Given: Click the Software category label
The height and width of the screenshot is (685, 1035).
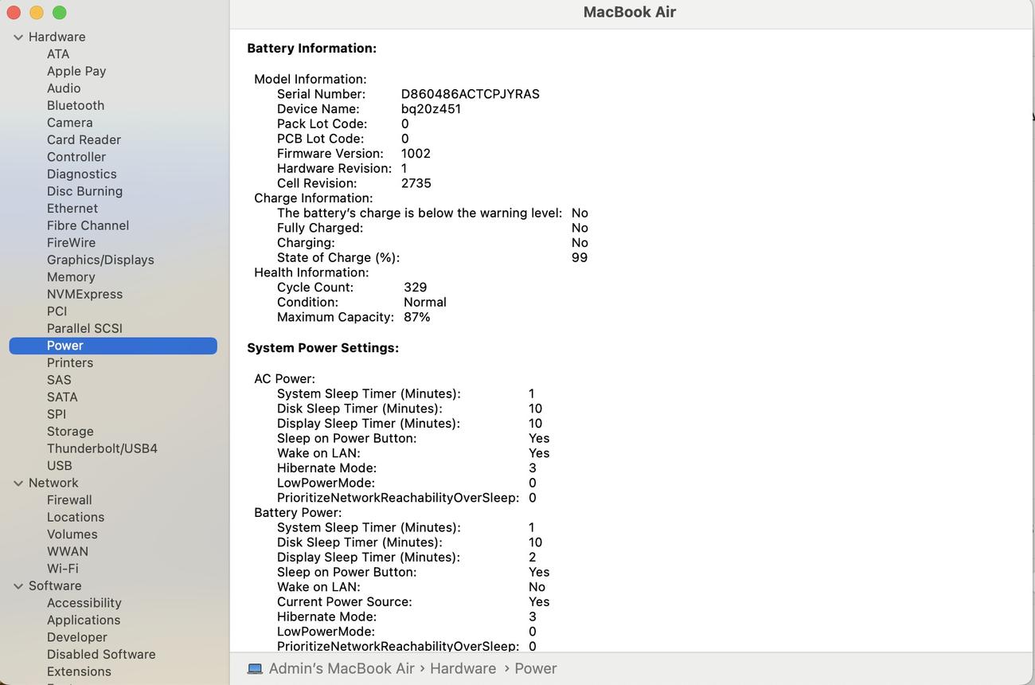Looking at the screenshot, I should tap(55, 585).
